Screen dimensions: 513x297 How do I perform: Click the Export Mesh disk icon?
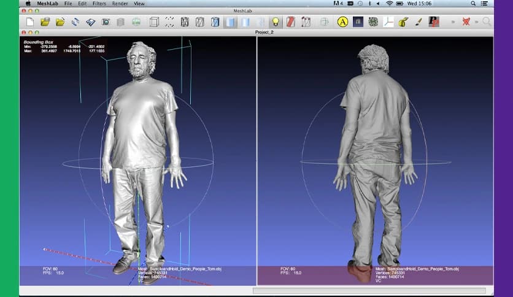click(90, 22)
